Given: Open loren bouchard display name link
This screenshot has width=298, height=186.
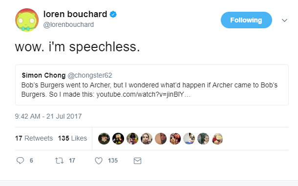Looking at the screenshot, I should coord(75,14).
